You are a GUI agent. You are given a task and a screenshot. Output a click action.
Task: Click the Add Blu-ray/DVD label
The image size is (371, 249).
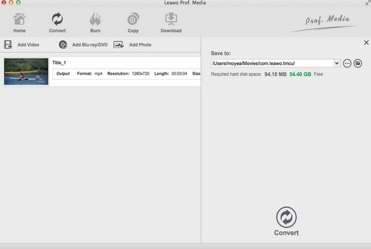[x=90, y=44]
